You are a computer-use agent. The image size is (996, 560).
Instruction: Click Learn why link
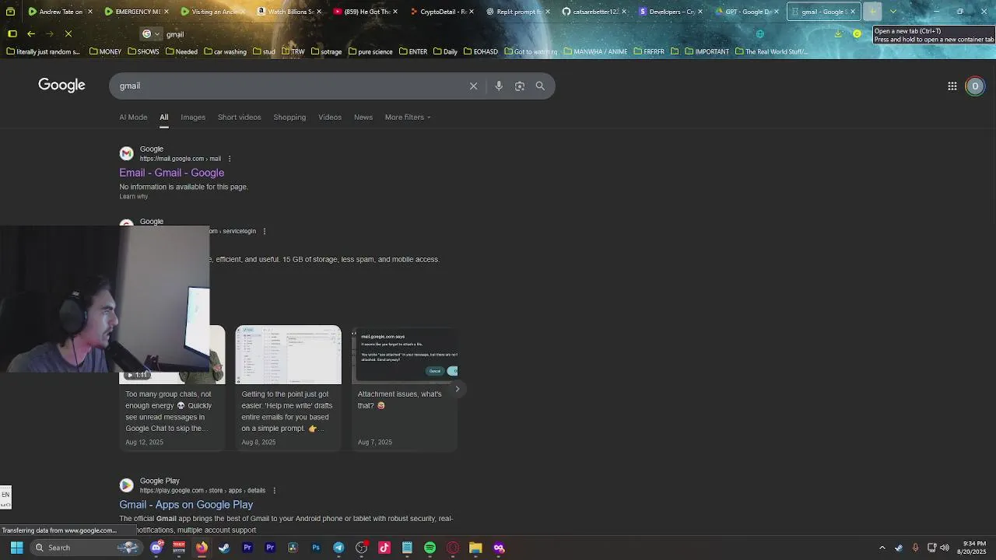tap(133, 197)
